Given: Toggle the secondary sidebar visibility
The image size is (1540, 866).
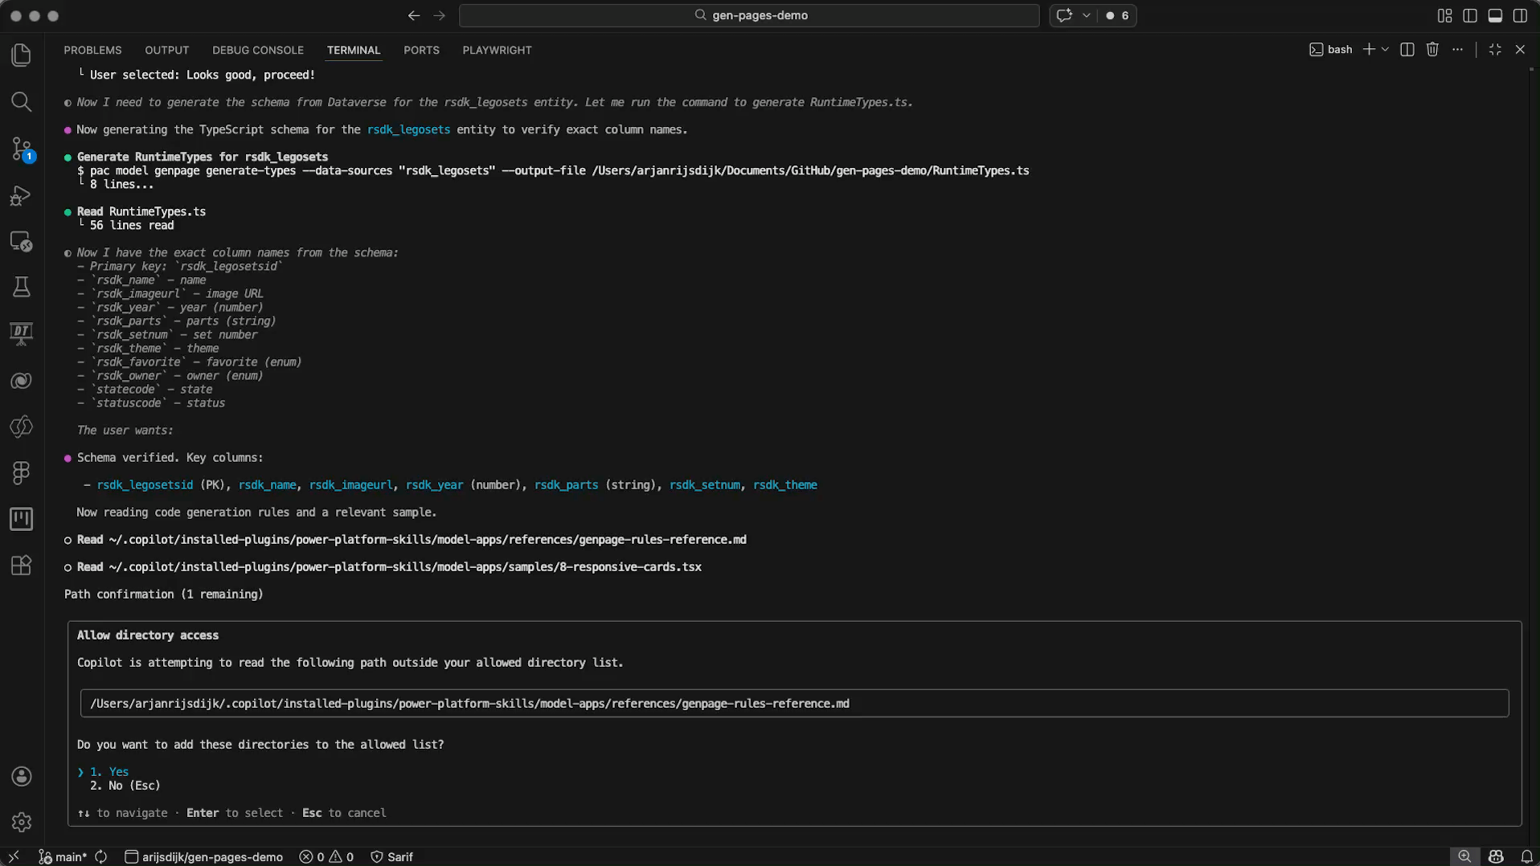Looking at the screenshot, I should (1521, 15).
